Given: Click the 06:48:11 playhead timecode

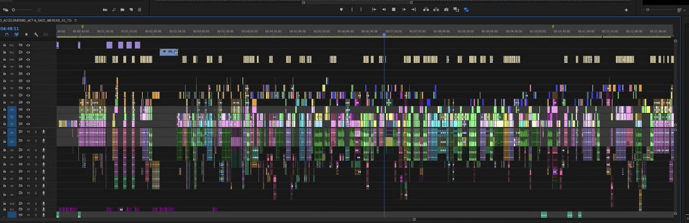Looking at the screenshot, I should (x=9, y=28).
